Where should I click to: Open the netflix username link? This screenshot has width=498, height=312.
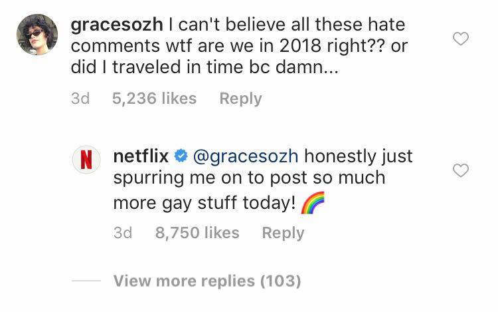point(141,157)
